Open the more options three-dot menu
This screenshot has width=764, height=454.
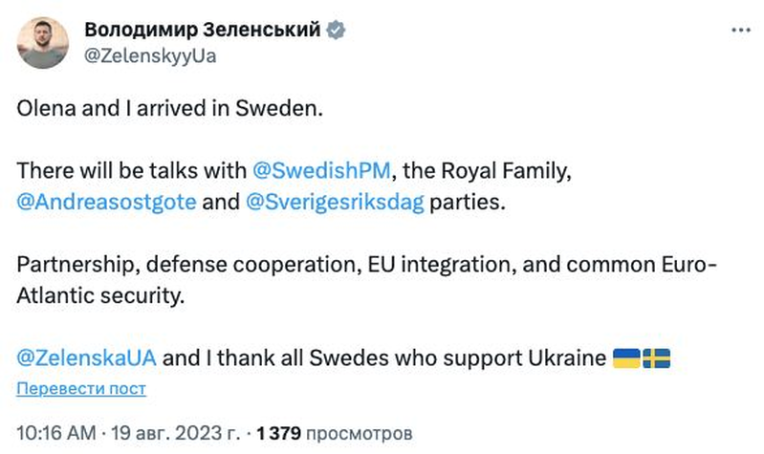pyautogui.click(x=740, y=30)
